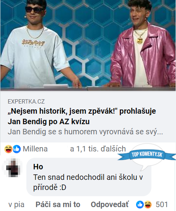Click the Top Komenty.sk ribbon logo

click(x=147, y=155)
